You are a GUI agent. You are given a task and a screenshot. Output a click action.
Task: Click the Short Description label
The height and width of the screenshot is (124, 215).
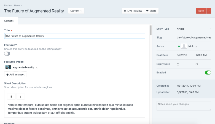point(15,83)
